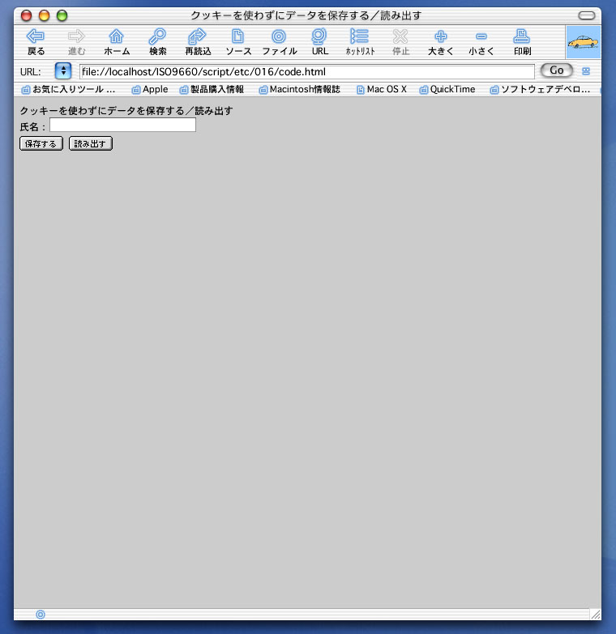Viewport: 616px width, 634px height.
Task: Click the 氏名 name input field
Action: tap(122, 126)
